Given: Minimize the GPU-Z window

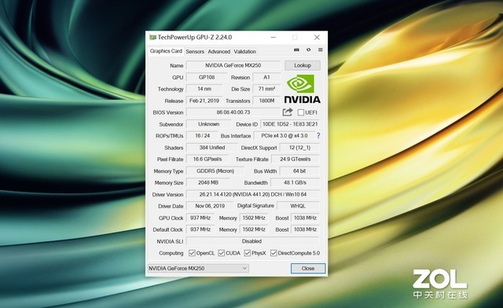Looking at the screenshot, I should click(274, 37).
